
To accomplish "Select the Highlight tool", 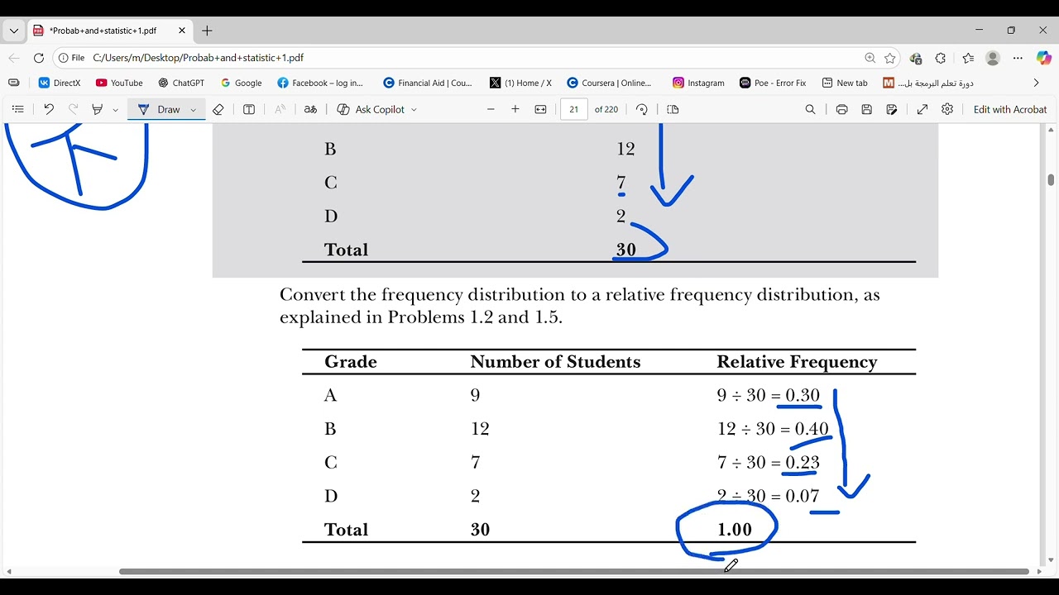I will [98, 109].
